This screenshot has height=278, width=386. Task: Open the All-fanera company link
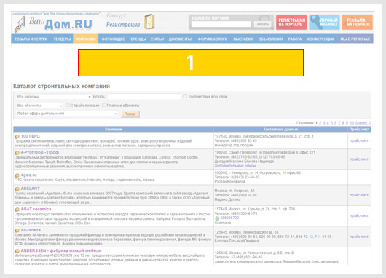31,230
